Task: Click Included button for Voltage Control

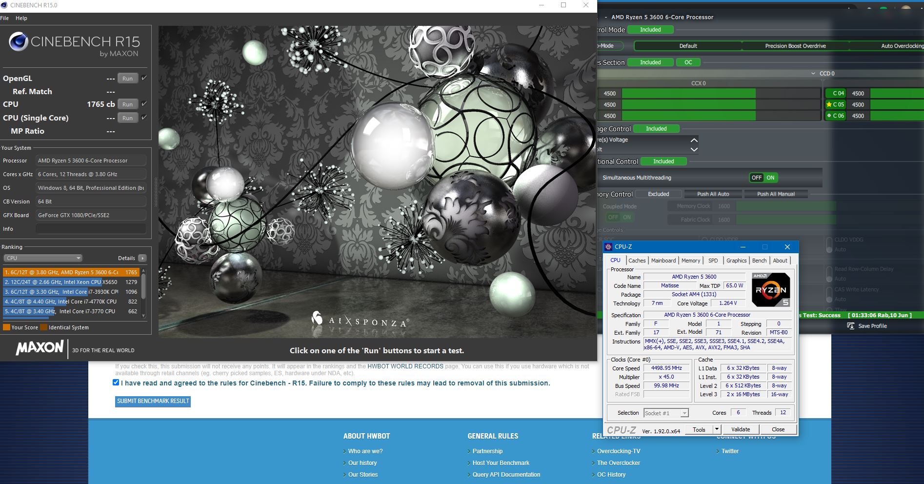Action: (656, 129)
